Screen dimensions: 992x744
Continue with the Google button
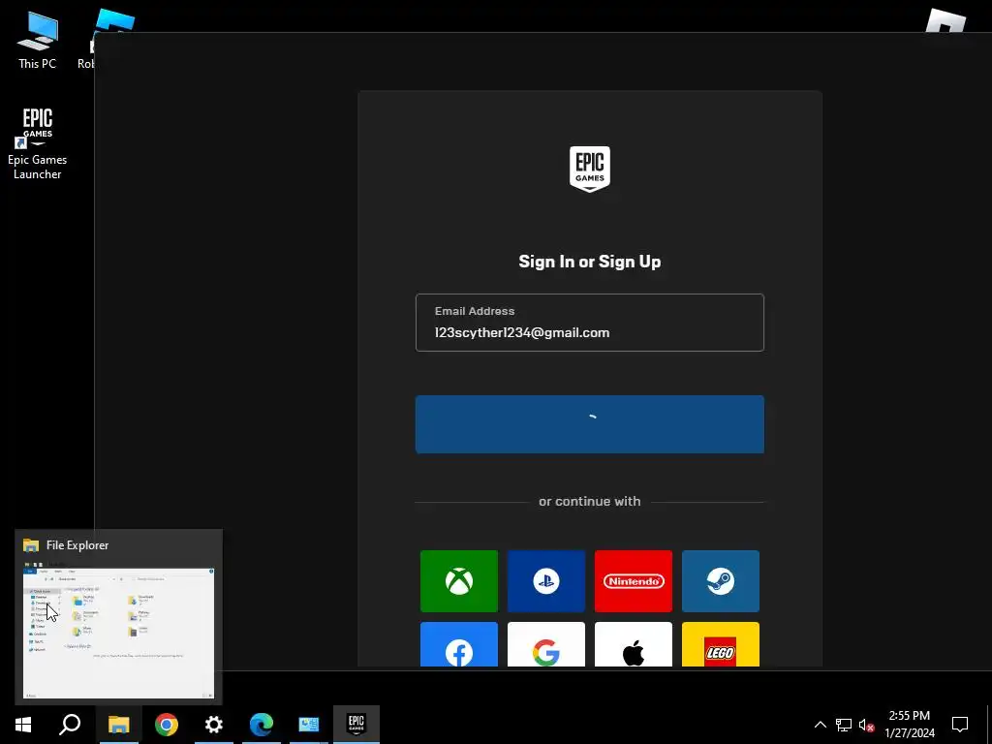546,644
